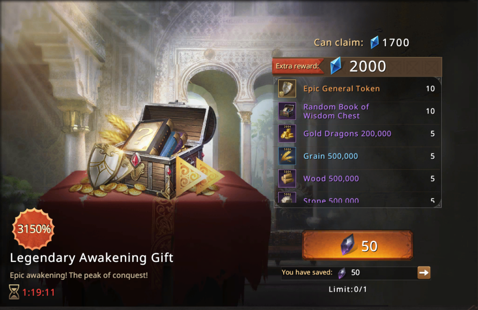Click the Legendary Awakening Gift title
Screen dimensions: 478x310
pos(92,258)
